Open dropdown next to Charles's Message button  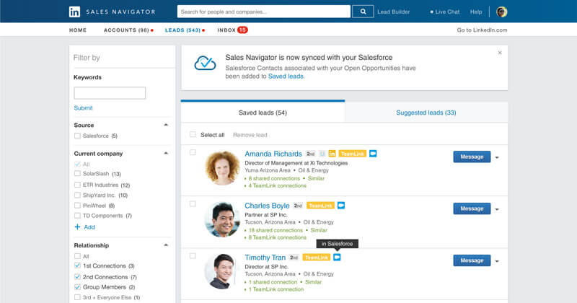497,209
